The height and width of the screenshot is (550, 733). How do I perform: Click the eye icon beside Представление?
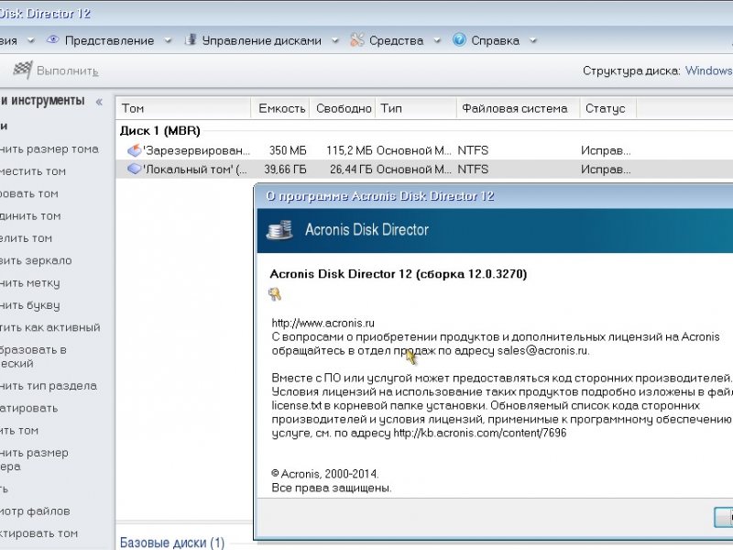[52, 40]
